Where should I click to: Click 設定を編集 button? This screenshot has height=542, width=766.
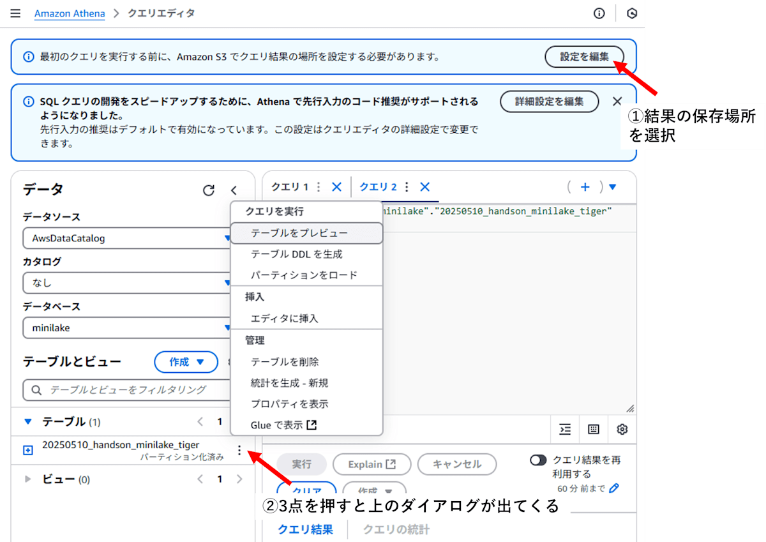(x=585, y=56)
